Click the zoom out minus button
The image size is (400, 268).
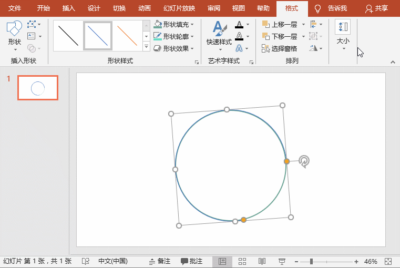(x=296, y=262)
